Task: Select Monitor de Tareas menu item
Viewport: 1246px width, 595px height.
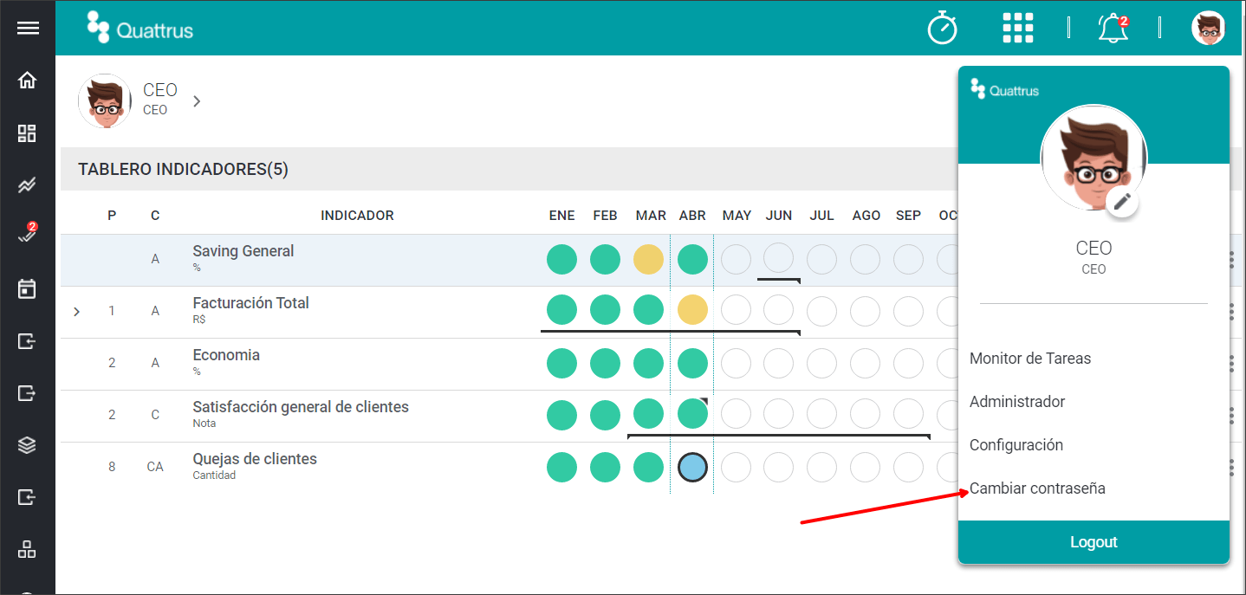Action: (x=1030, y=359)
